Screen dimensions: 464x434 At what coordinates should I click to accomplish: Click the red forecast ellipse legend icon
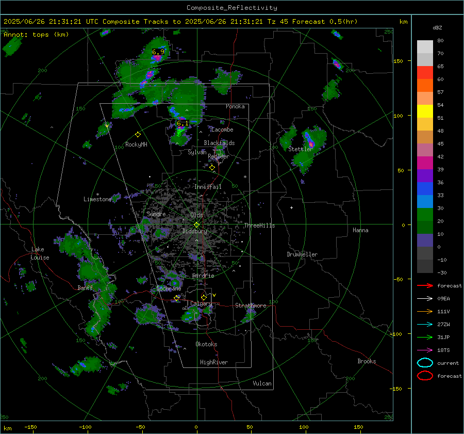[x=425, y=376]
